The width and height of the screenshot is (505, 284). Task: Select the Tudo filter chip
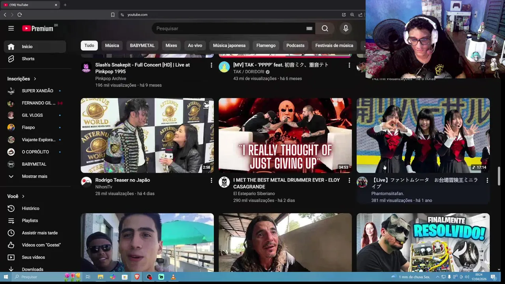[89, 45]
